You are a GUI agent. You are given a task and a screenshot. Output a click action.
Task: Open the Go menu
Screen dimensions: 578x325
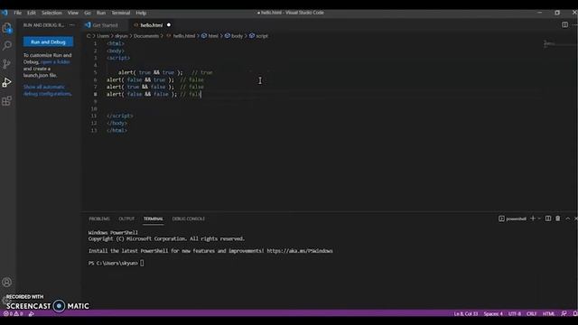88,13
